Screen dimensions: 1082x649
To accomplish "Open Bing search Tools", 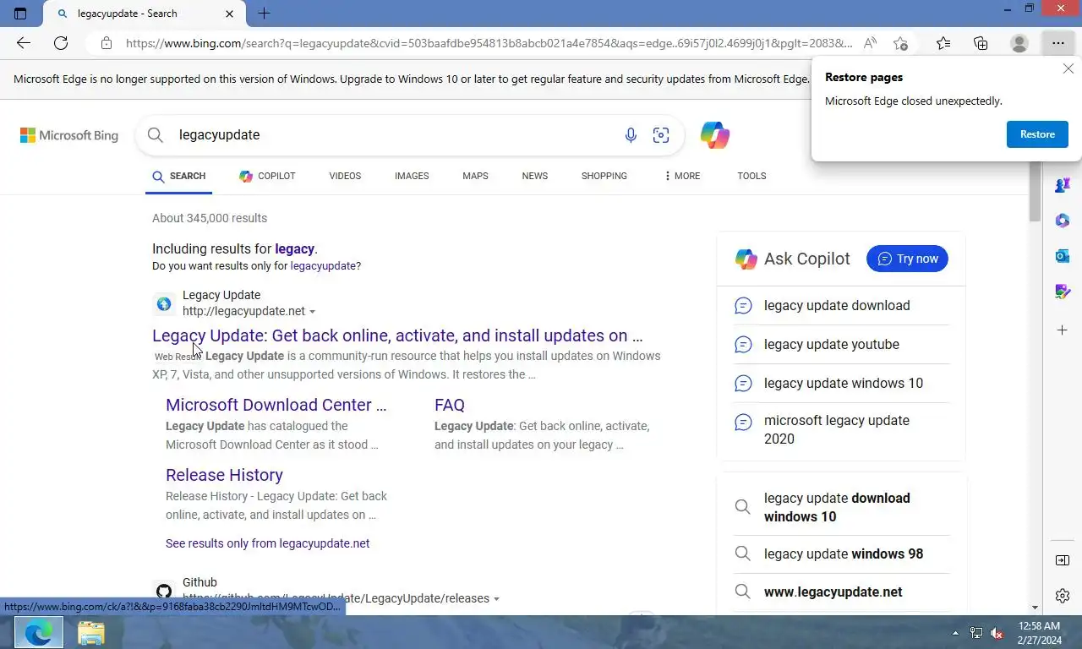I will coord(751,176).
